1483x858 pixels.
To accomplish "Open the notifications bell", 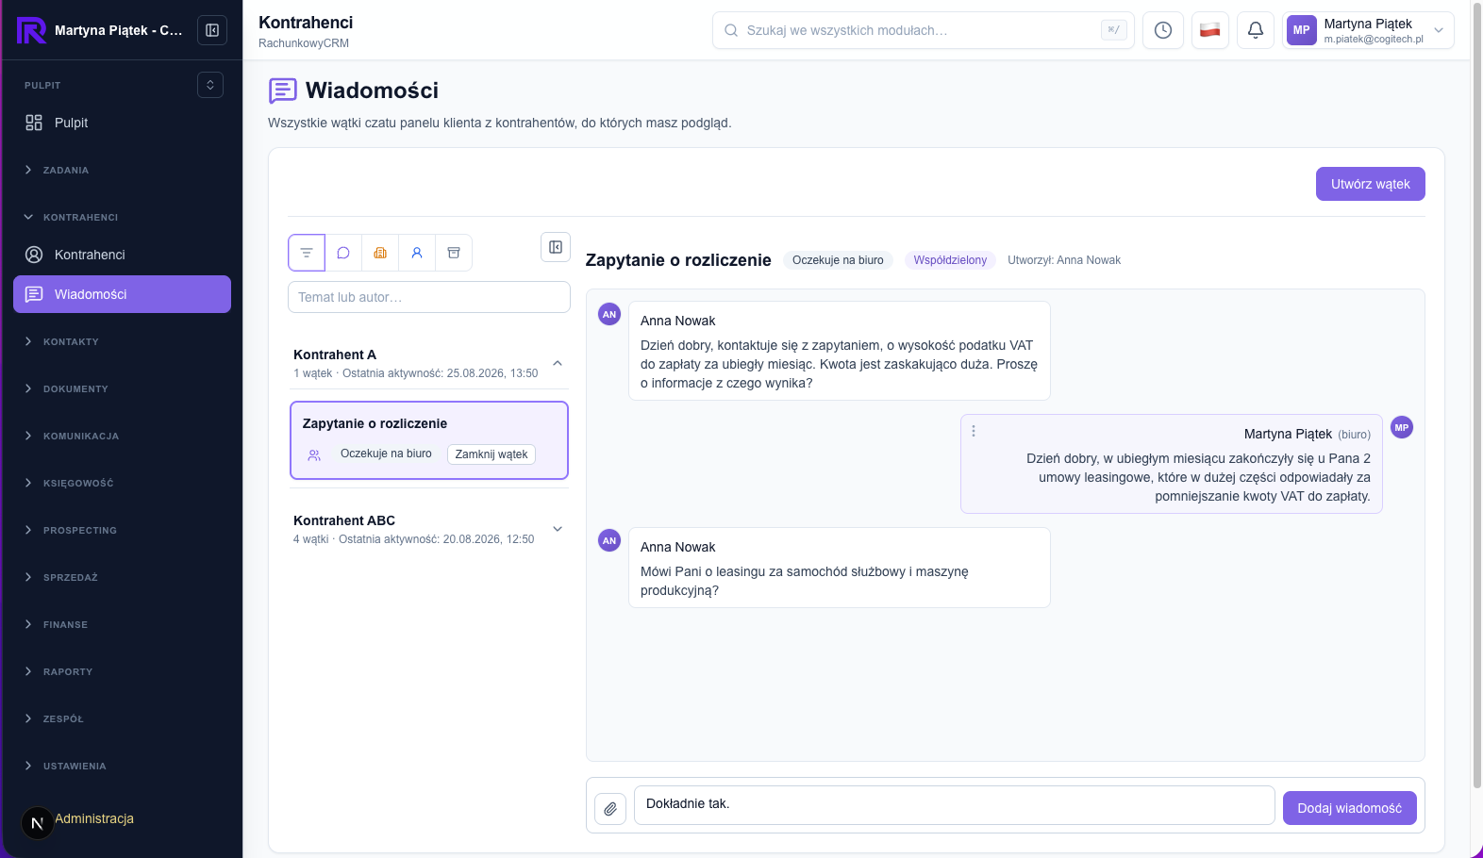I will (x=1256, y=30).
